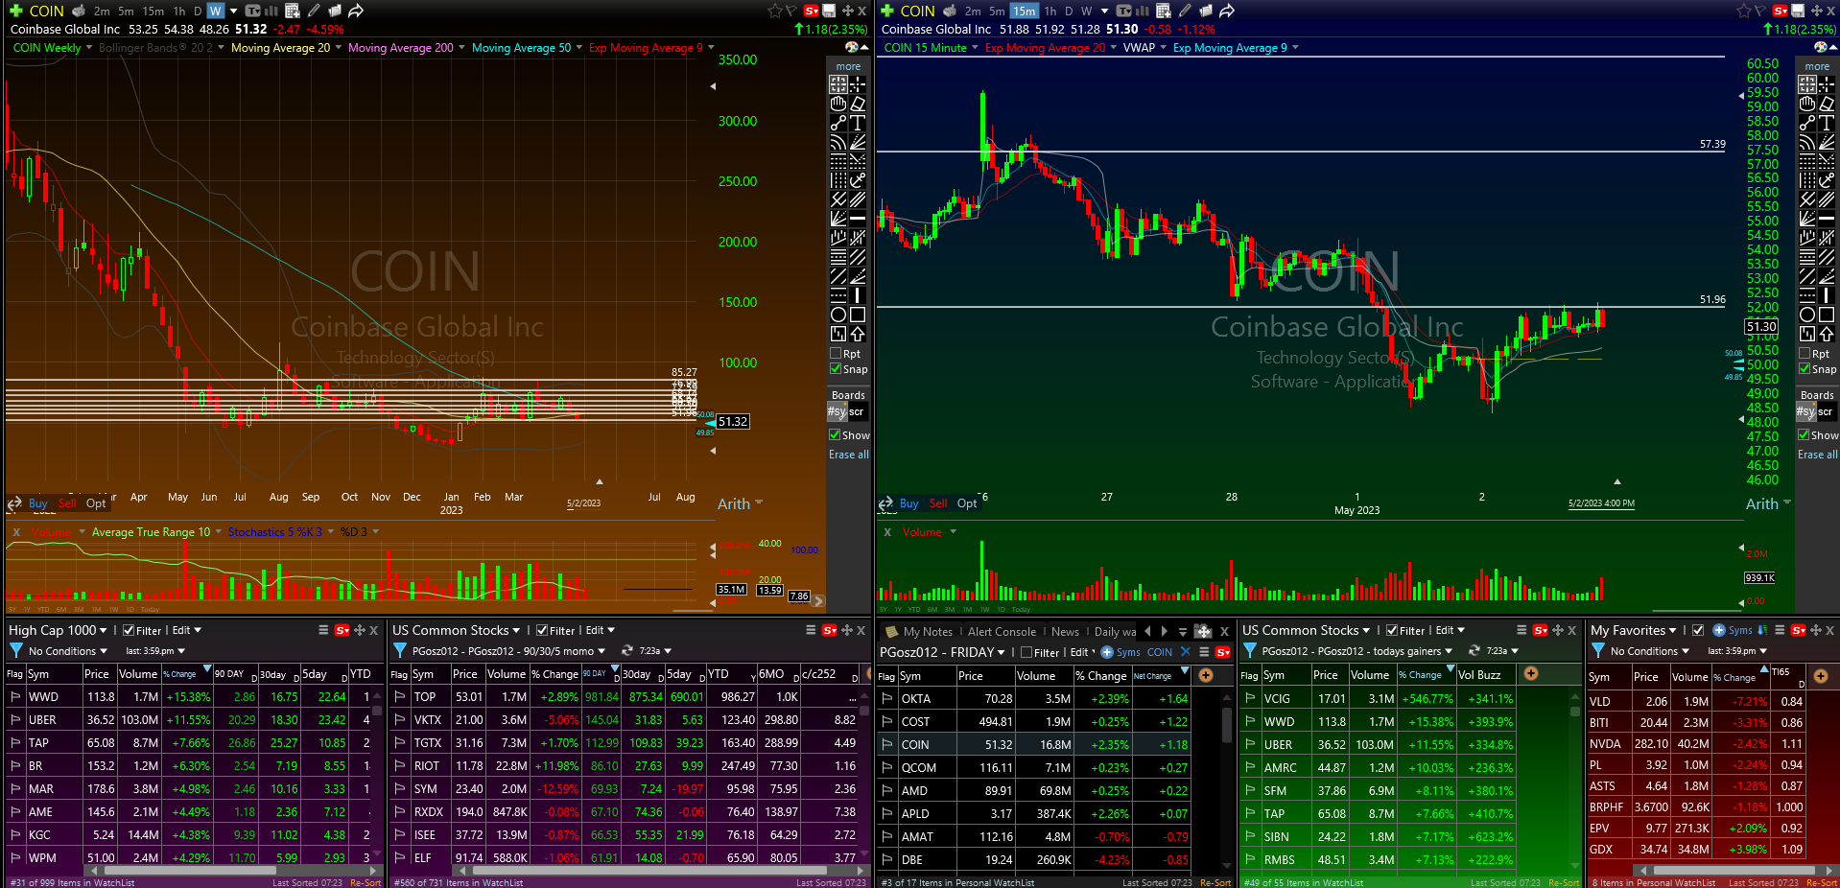Toggle the Snap checkbox on the left chart
The height and width of the screenshot is (888, 1840).
tap(836, 369)
